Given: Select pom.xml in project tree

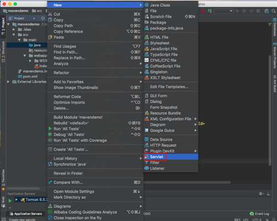Looking at the screenshot, I should [x=28, y=76].
